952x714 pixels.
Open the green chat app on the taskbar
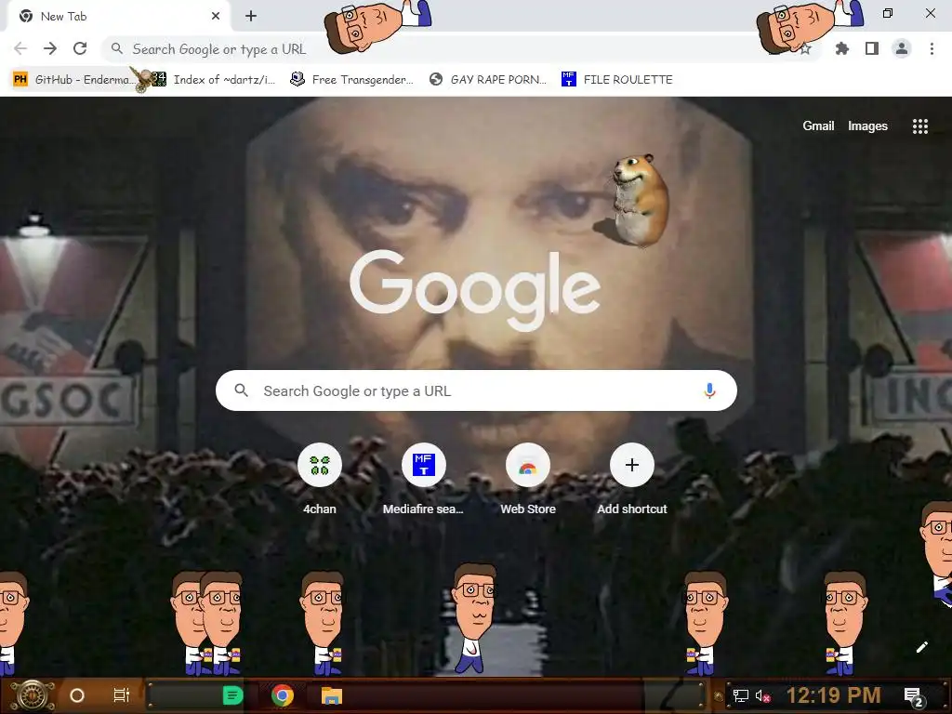[x=232, y=695]
